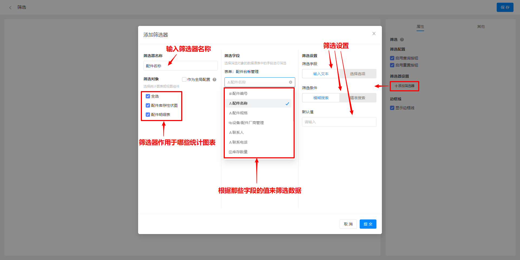Select the 属性 tab
Screen dimensions: 520x260
click(420, 26)
